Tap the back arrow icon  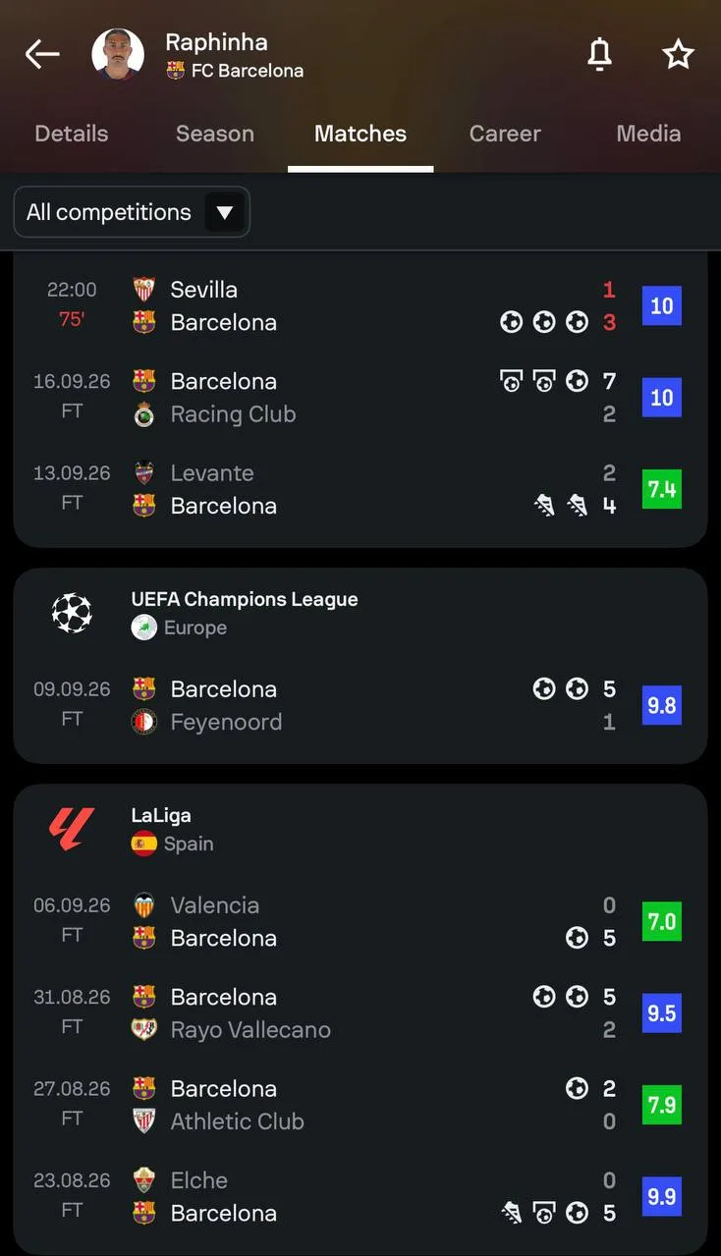[42, 55]
